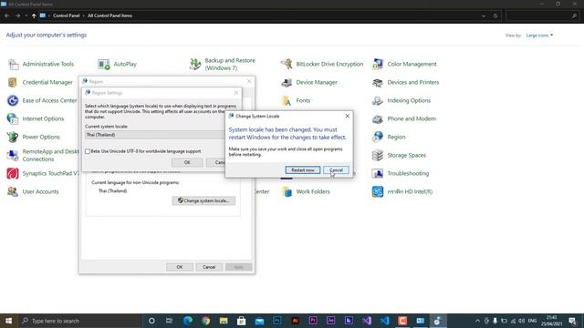The image size is (584, 328).
Task: Open File Explorer from the taskbar
Action: 224,321
